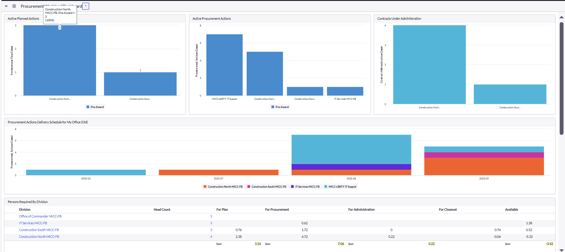Toggle Pre-Award legend in Active Procurement Actions
565x252 pixels.
point(280,107)
